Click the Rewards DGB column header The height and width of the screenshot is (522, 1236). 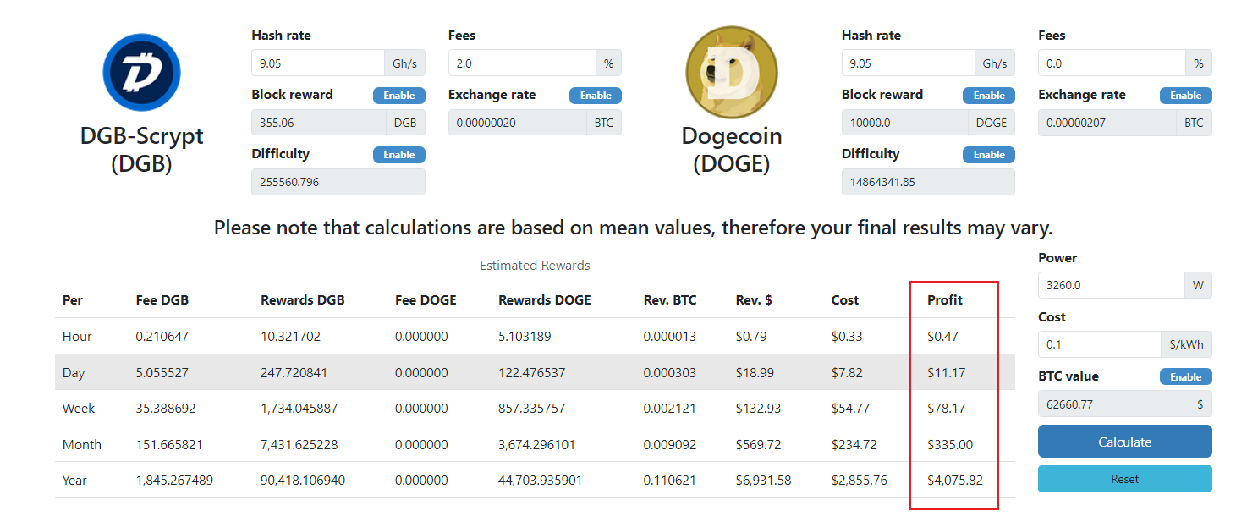(303, 300)
